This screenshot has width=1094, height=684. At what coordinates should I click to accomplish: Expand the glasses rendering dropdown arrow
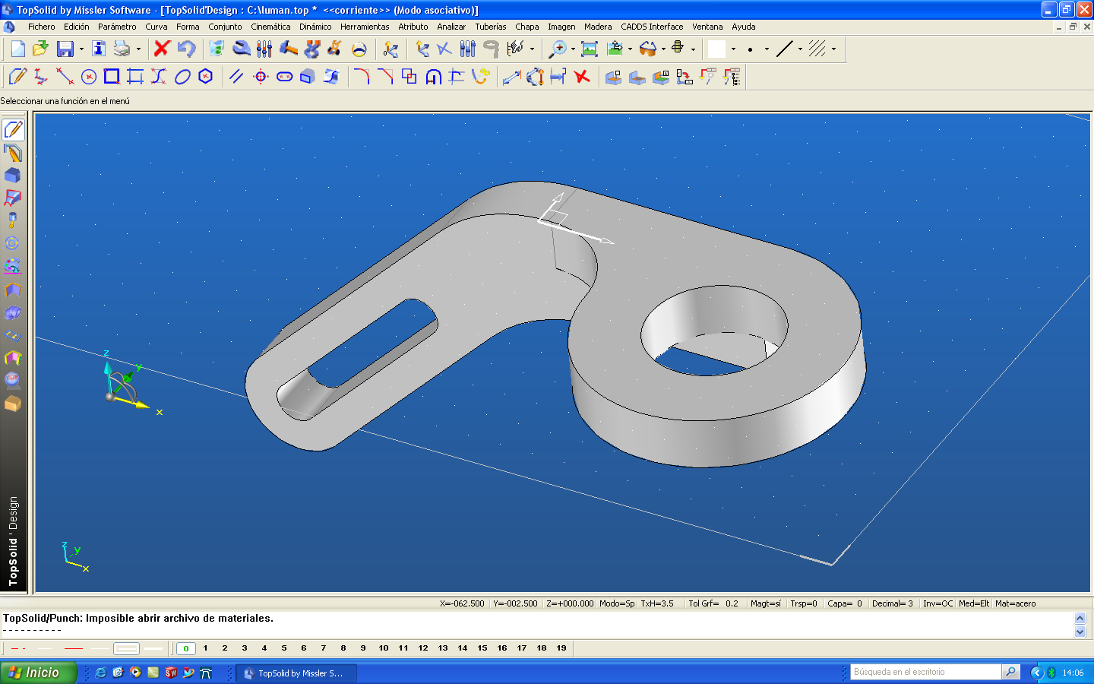[x=663, y=49]
